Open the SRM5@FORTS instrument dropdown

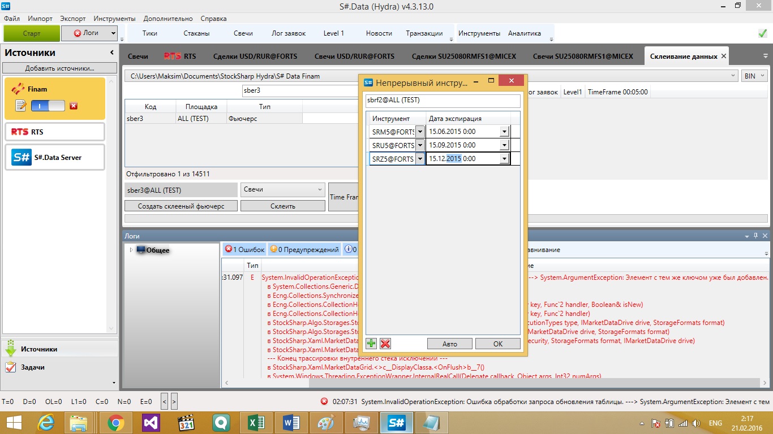coord(420,132)
